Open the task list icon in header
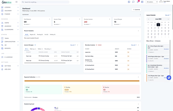Image resolution: width=173 pixels, height=111 pixels. coord(142,2)
